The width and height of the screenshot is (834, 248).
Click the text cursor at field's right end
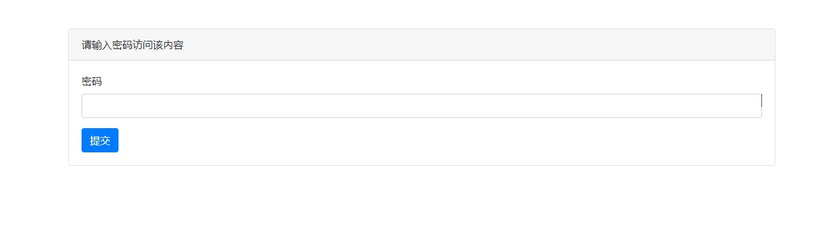761,100
